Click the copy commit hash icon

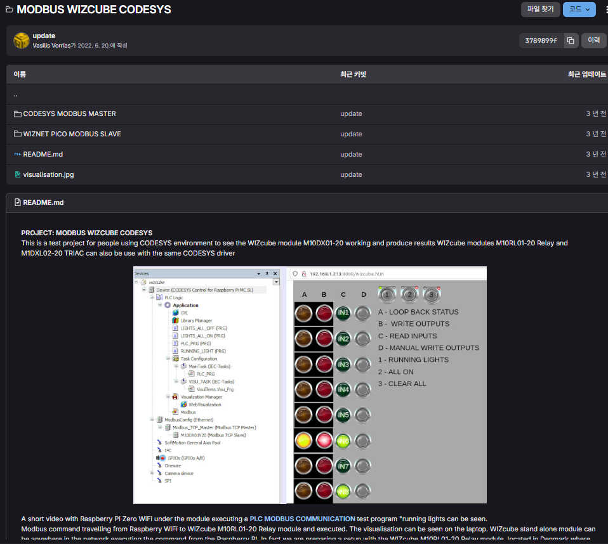[x=570, y=41]
